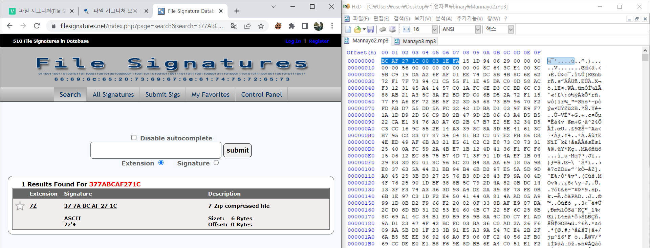Click the signature search text field

point(156,150)
